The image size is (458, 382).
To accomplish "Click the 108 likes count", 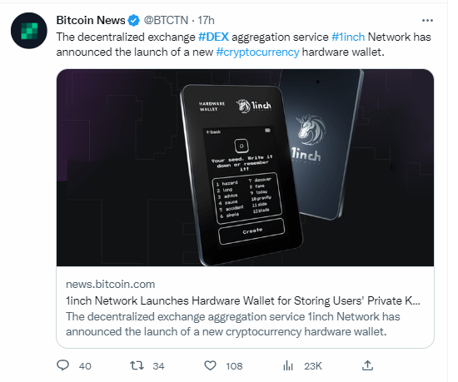I will (x=234, y=366).
